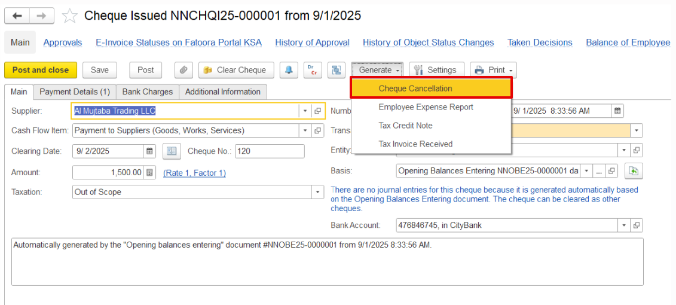Expand the Taxation dropdown
Screen dimensions: 676x305
[x=318, y=193]
